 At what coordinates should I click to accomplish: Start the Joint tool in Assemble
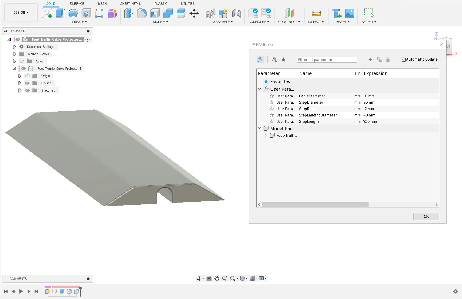(210, 13)
